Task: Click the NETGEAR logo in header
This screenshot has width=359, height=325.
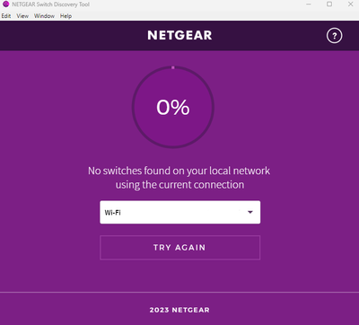Action: [179, 35]
